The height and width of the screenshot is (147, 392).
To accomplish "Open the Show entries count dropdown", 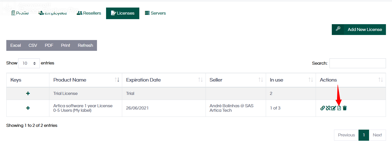I will tap(29, 63).
